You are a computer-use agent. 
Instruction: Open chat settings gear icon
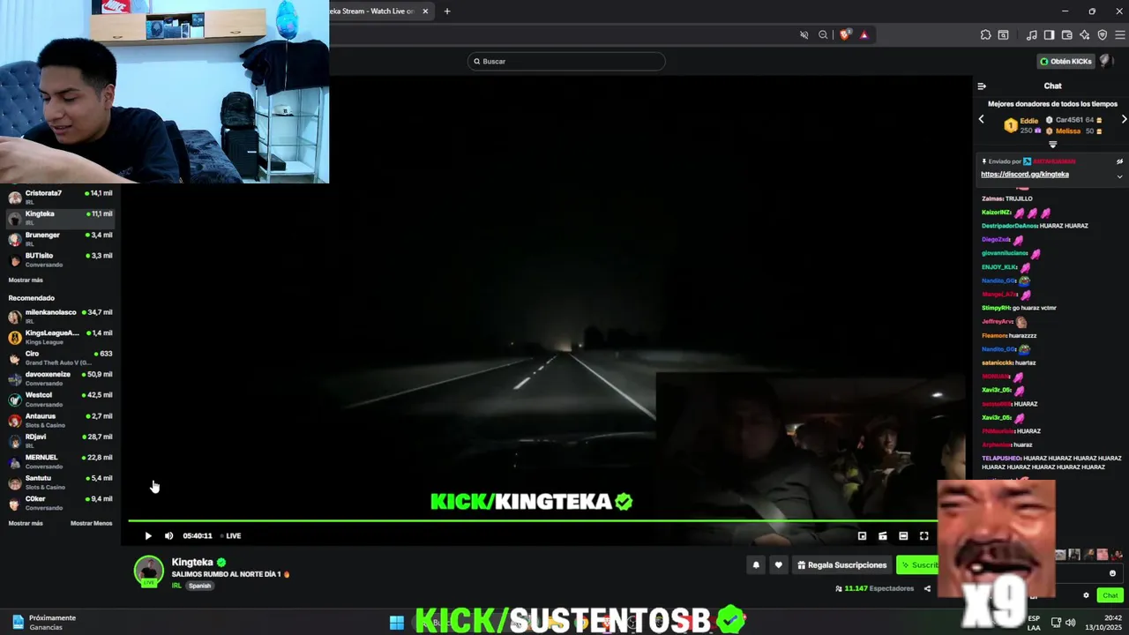pos(1086,595)
